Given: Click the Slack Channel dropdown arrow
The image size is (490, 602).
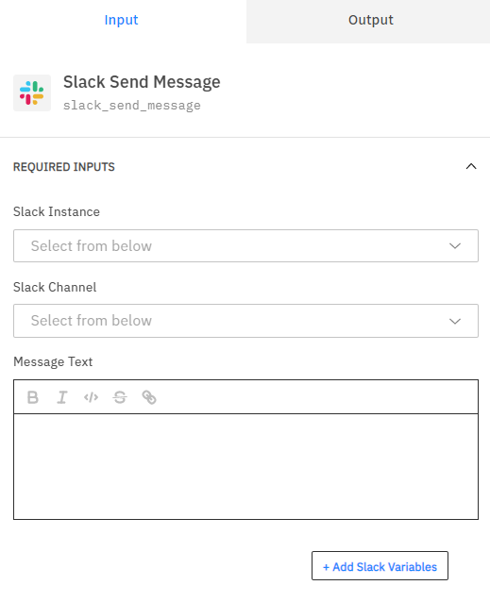Looking at the screenshot, I should point(455,321).
